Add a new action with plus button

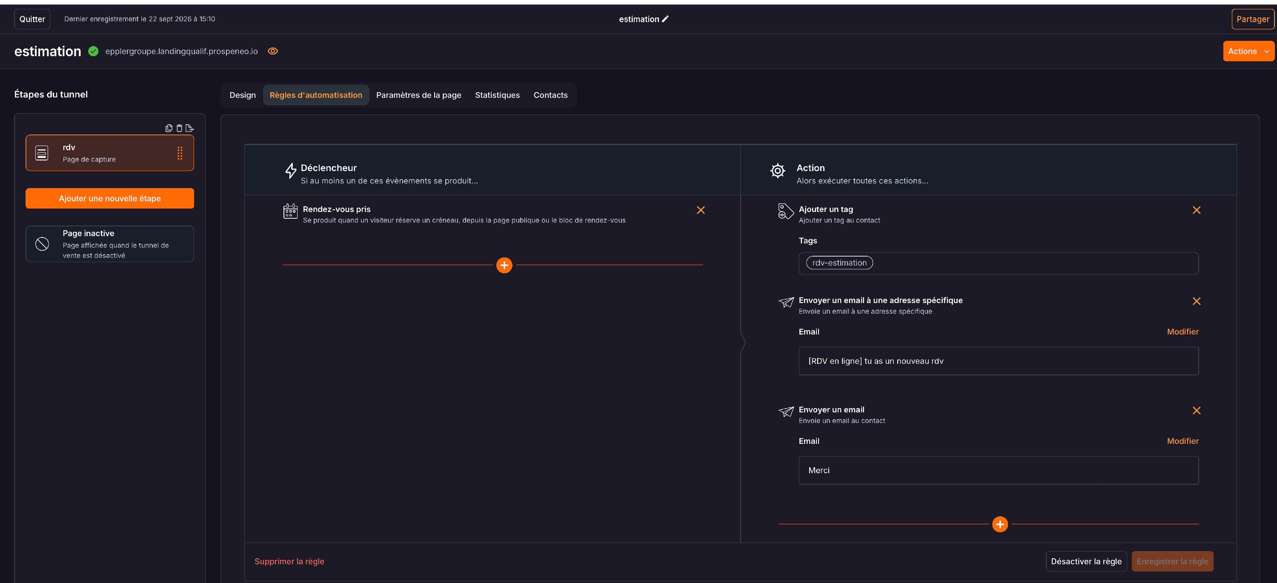tap(1000, 524)
